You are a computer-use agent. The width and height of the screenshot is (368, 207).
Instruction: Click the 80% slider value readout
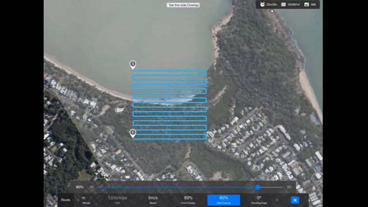click(79, 187)
